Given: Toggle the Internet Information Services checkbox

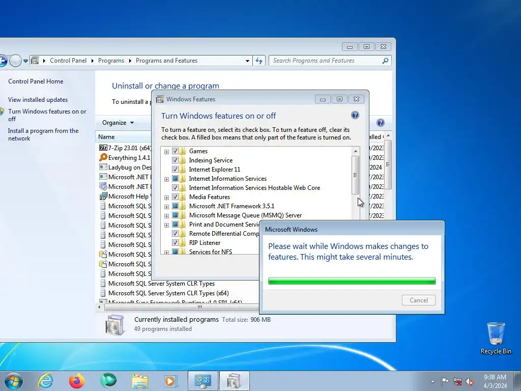Looking at the screenshot, I should coord(175,179).
